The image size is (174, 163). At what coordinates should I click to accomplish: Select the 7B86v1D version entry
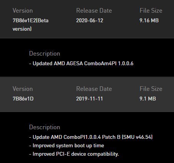click(23, 99)
